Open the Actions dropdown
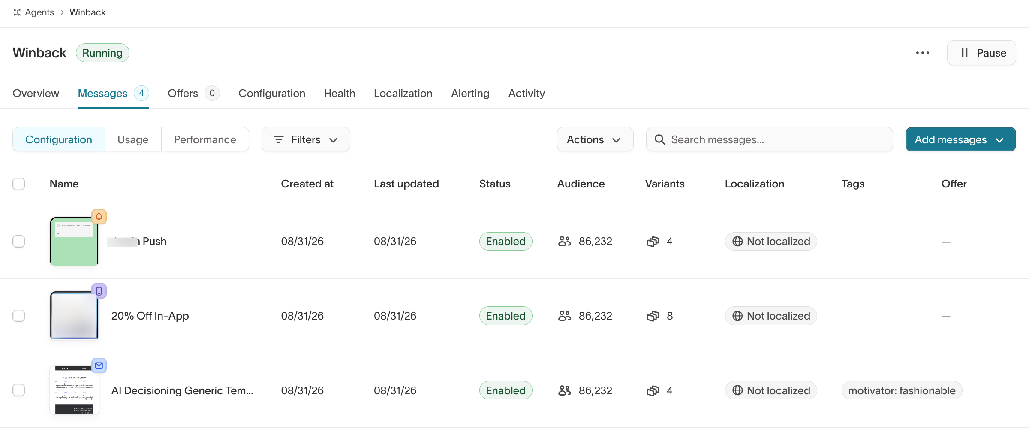1029x429 pixels. click(595, 139)
